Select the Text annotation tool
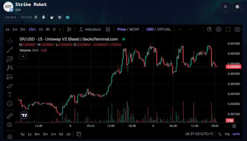 [10, 95]
